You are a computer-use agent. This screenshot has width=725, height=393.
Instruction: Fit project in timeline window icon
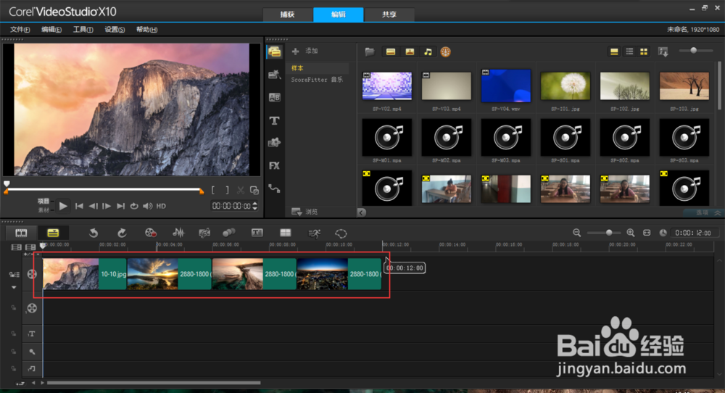[647, 233]
